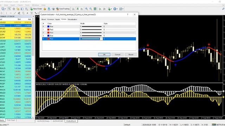Open the Tools menu

click(x=27, y=5)
